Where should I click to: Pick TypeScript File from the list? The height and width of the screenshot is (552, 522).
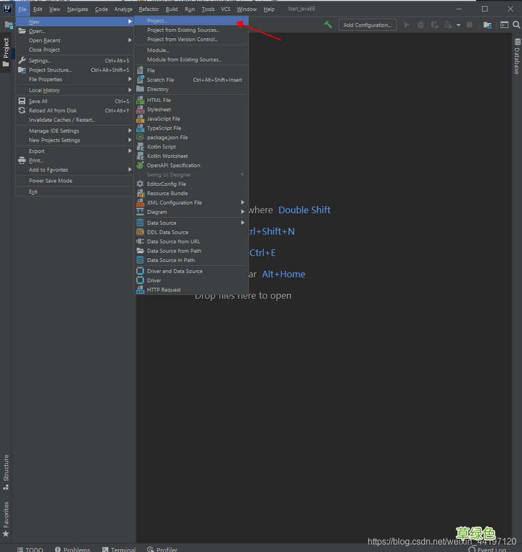click(164, 128)
